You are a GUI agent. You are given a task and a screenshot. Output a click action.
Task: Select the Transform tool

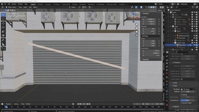pyautogui.click(x=3, y=35)
